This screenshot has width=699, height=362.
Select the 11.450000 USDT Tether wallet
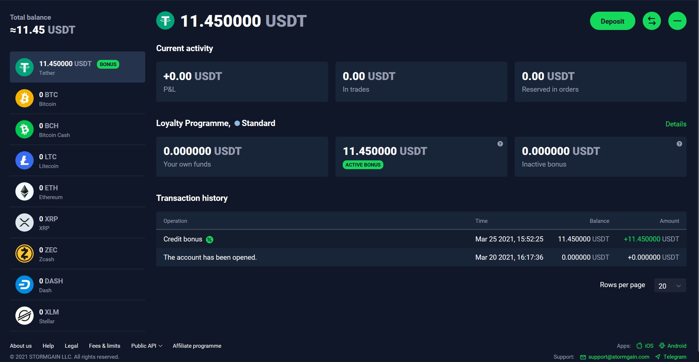78,67
